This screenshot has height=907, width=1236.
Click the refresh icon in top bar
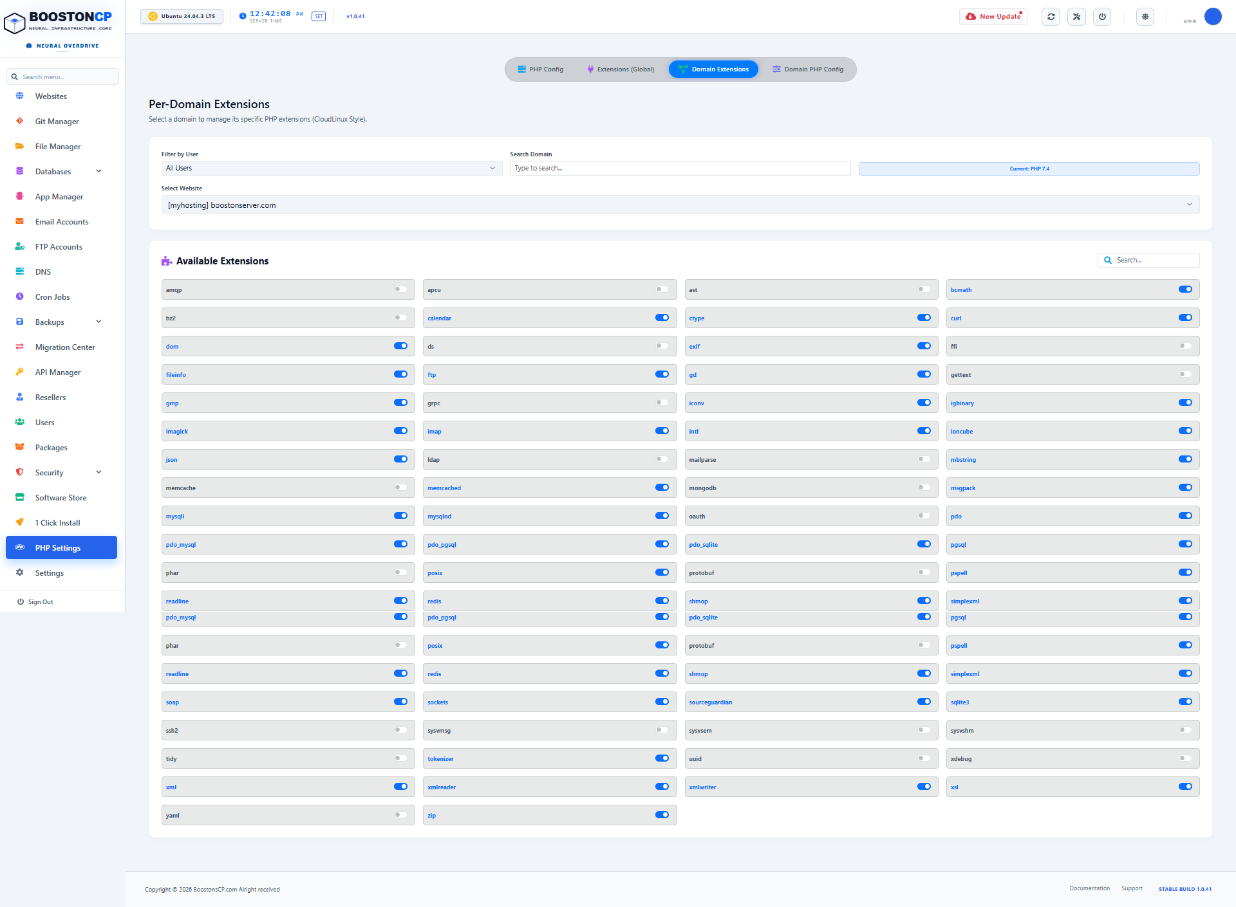tap(1051, 17)
